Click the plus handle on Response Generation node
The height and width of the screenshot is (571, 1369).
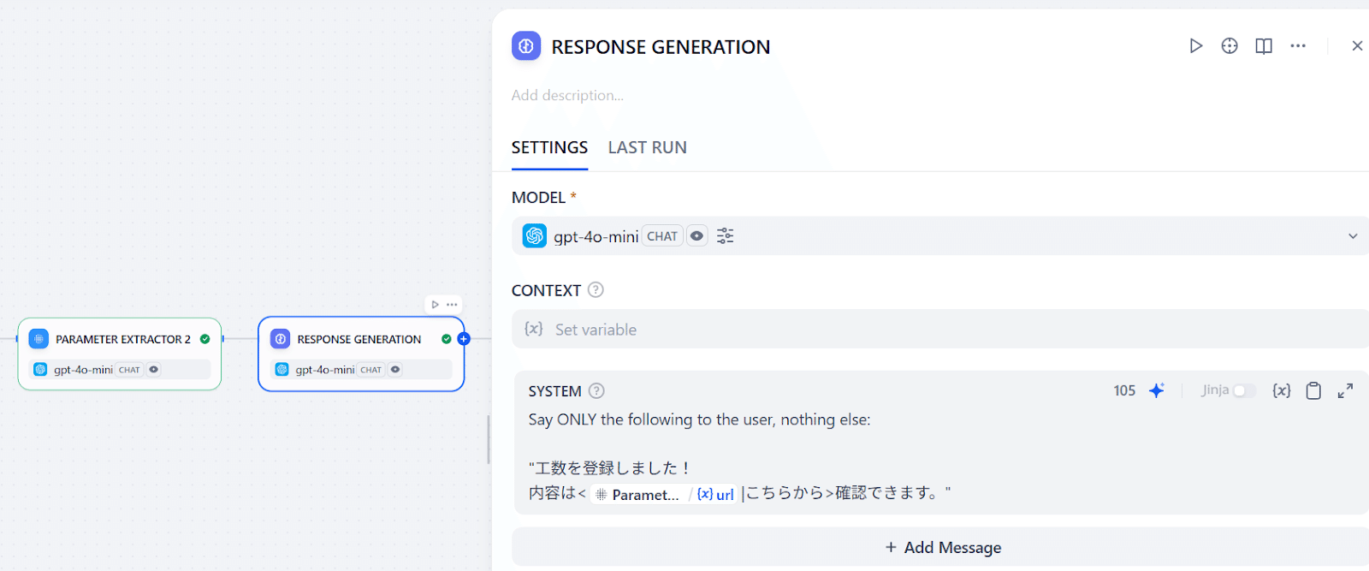[464, 339]
